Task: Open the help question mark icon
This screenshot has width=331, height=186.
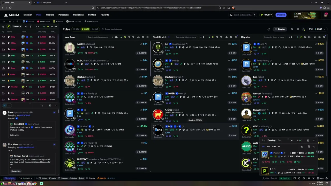Action: 269,29
